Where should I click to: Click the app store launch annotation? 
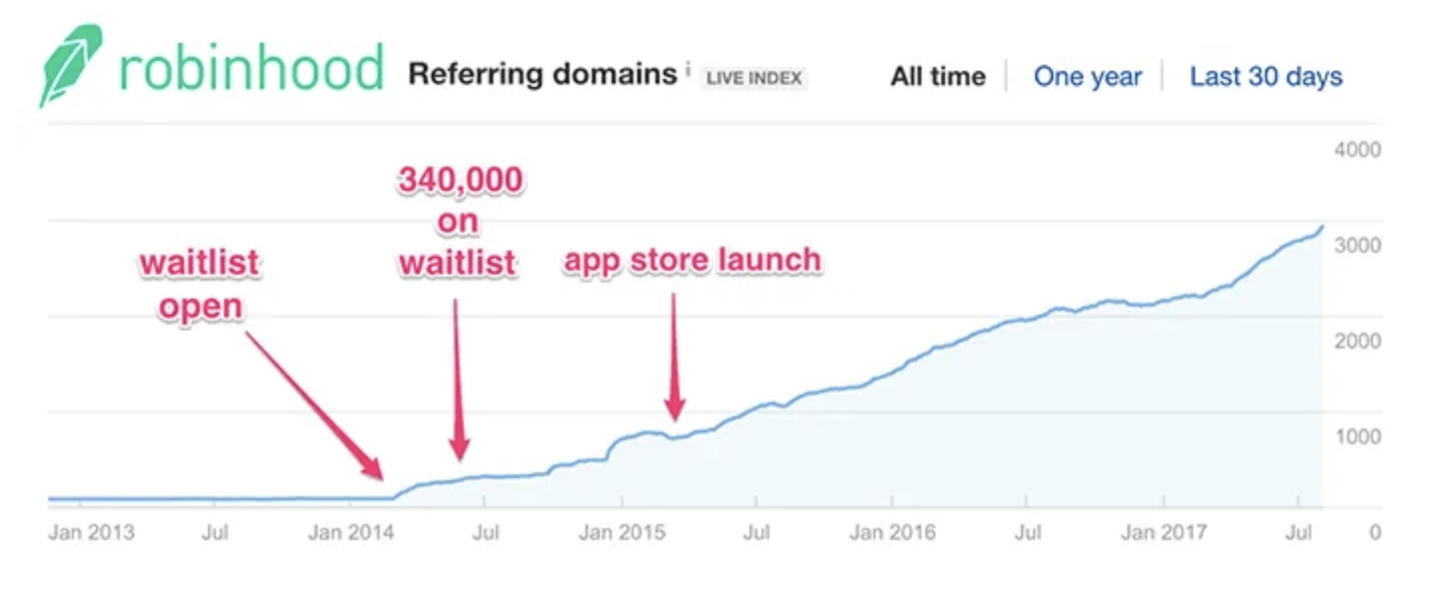pyautogui.click(x=693, y=259)
